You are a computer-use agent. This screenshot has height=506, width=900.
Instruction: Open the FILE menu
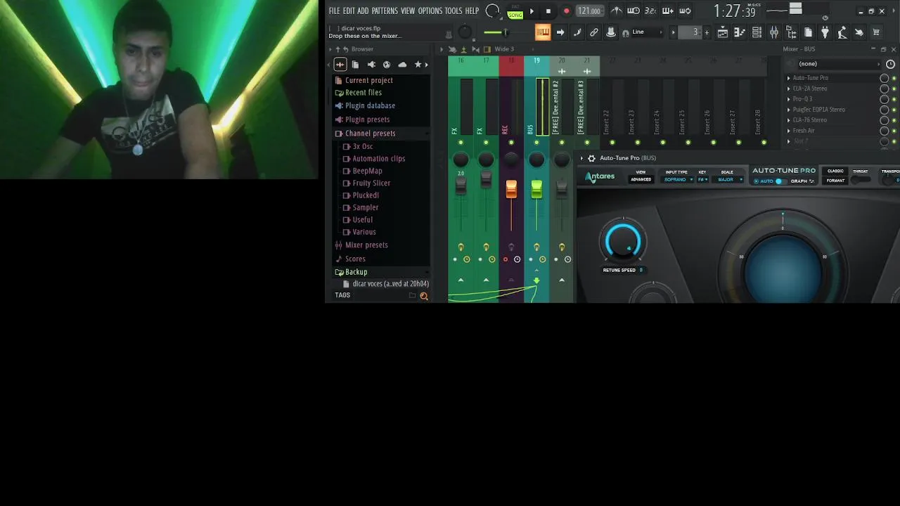point(334,11)
